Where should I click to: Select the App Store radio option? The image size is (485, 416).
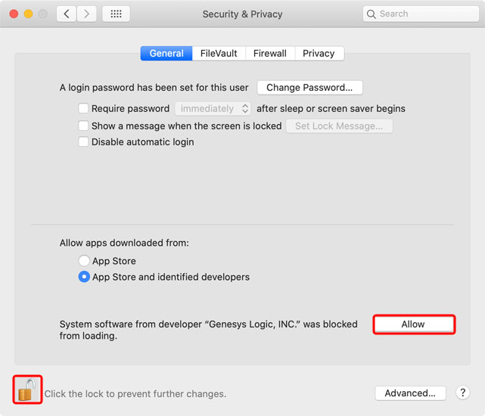(x=85, y=261)
